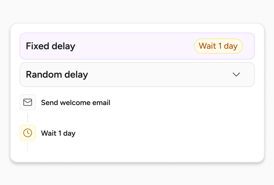Screen dimensions: 274x185
Task: Collapse the Fixed delay section
Action: coord(137,46)
